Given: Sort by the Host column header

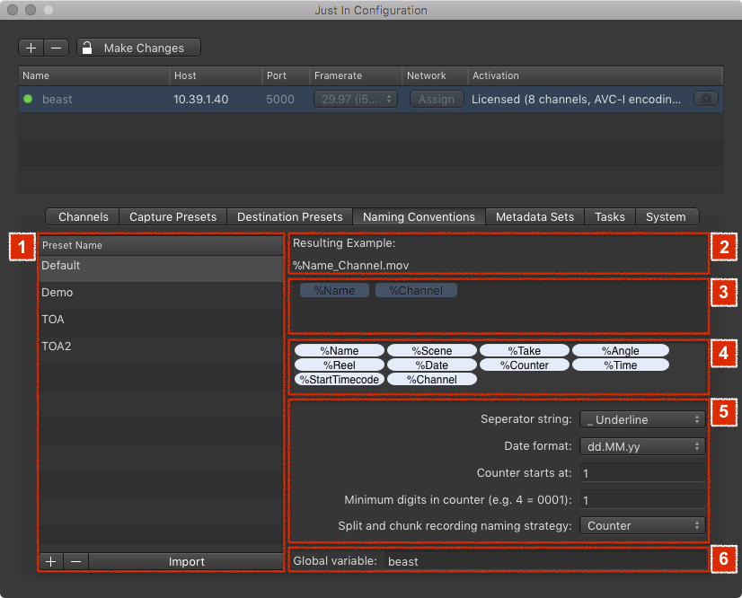Looking at the screenshot, I should tap(216, 75).
